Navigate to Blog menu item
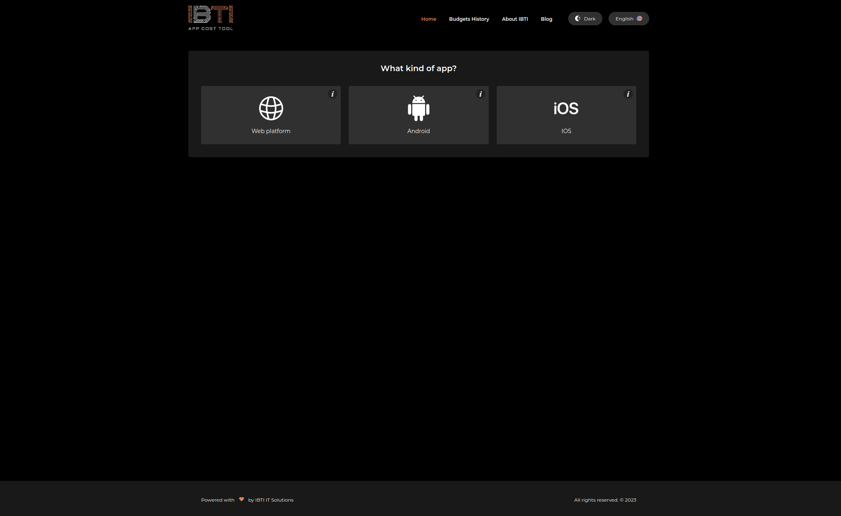The image size is (841, 516). pos(546,19)
